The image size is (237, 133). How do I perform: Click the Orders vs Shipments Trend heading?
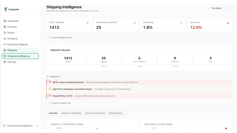coord(67,124)
